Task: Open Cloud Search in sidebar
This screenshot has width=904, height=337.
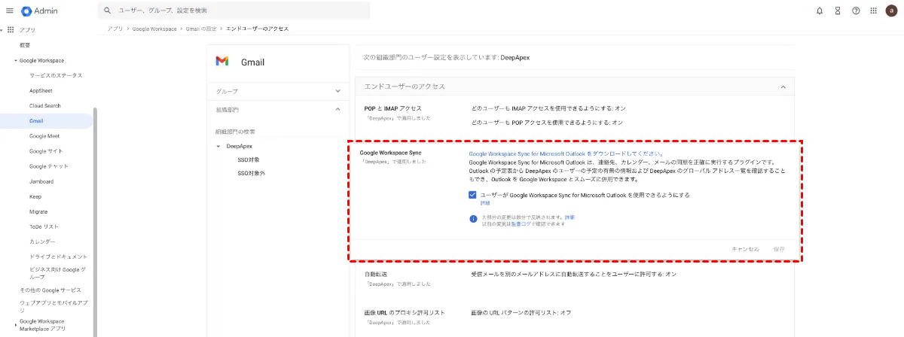Action: pyautogui.click(x=45, y=105)
